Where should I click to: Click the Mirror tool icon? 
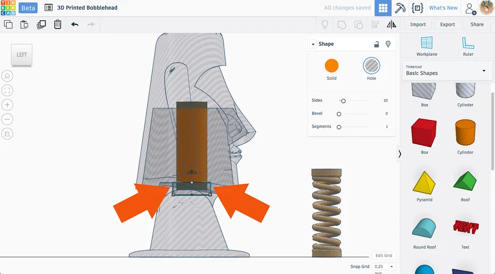pyautogui.click(x=392, y=24)
